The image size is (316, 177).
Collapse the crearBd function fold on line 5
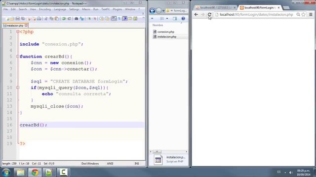[18, 57]
